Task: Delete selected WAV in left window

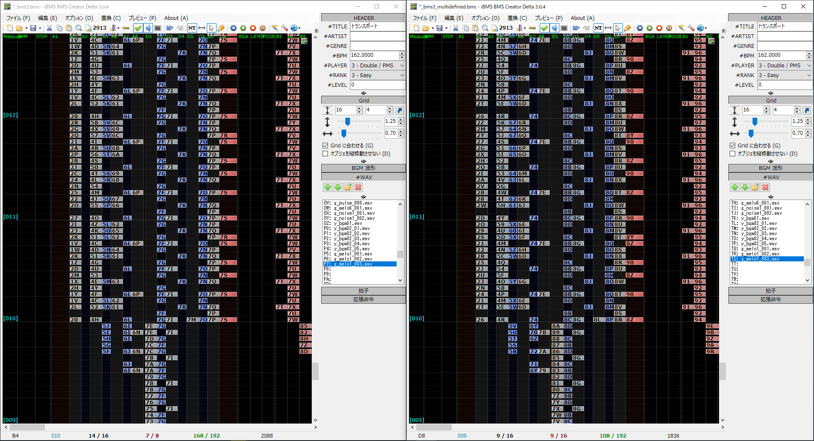Action: pyautogui.click(x=358, y=187)
